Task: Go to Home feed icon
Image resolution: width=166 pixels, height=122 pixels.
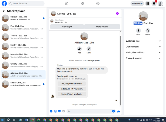Action: [67, 4]
